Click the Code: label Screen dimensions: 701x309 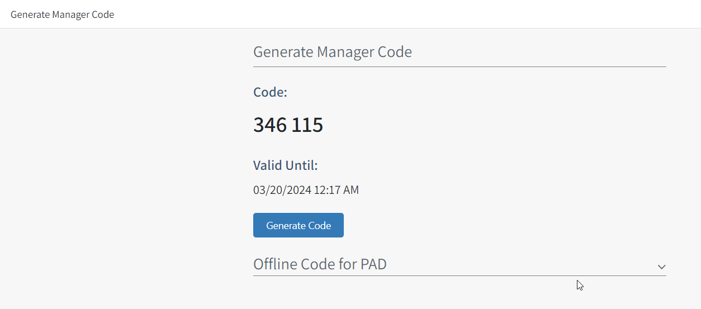[x=270, y=92]
